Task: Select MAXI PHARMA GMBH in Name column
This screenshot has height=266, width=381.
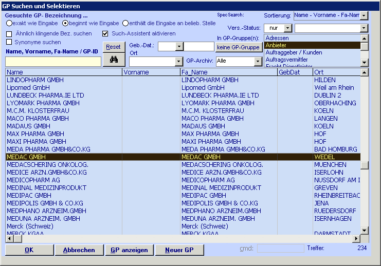Action: coord(64,142)
